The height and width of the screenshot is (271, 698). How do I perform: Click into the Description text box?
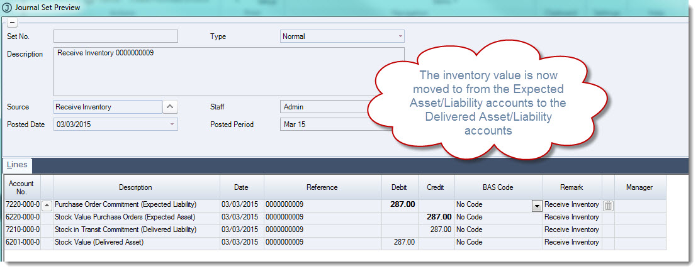point(229,72)
